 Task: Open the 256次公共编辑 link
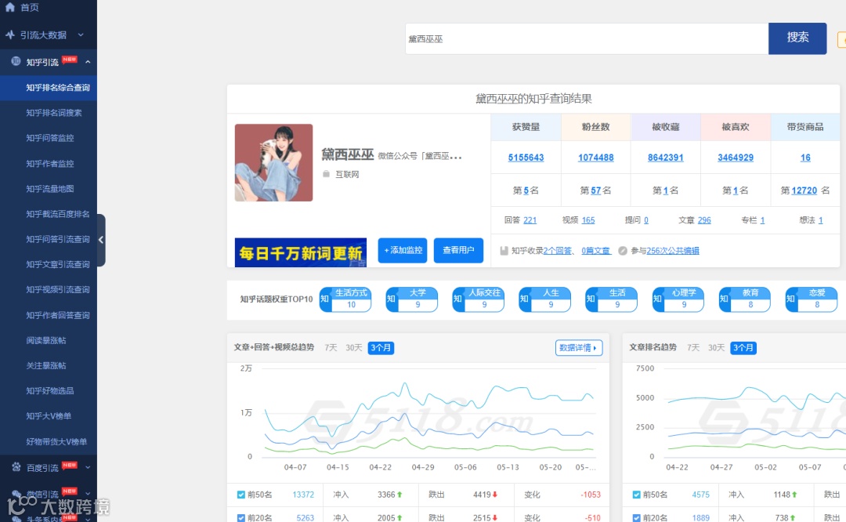click(673, 251)
